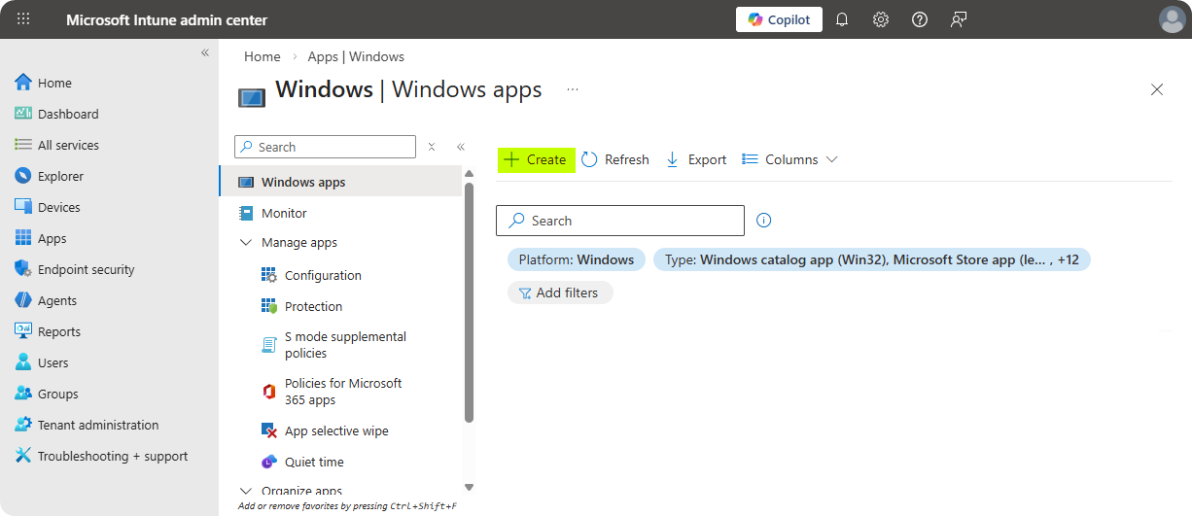The height and width of the screenshot is (516, 1192).
Task: Expand the Organize apps section
Action: [x=246, y=492]
